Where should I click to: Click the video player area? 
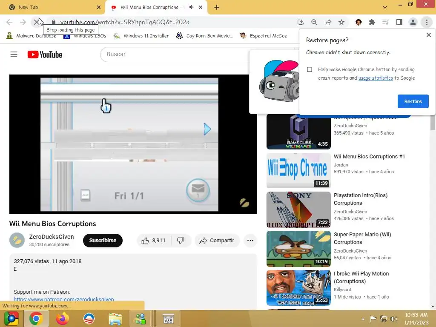[x=133, y=144]
